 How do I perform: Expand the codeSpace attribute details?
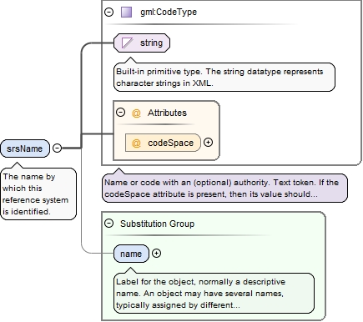(208, 143)
